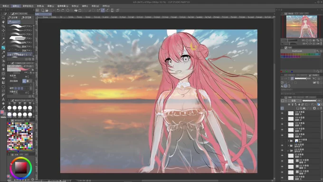Click the layer opacity value field showing 100
323x182 pixels.
point(319,101)
